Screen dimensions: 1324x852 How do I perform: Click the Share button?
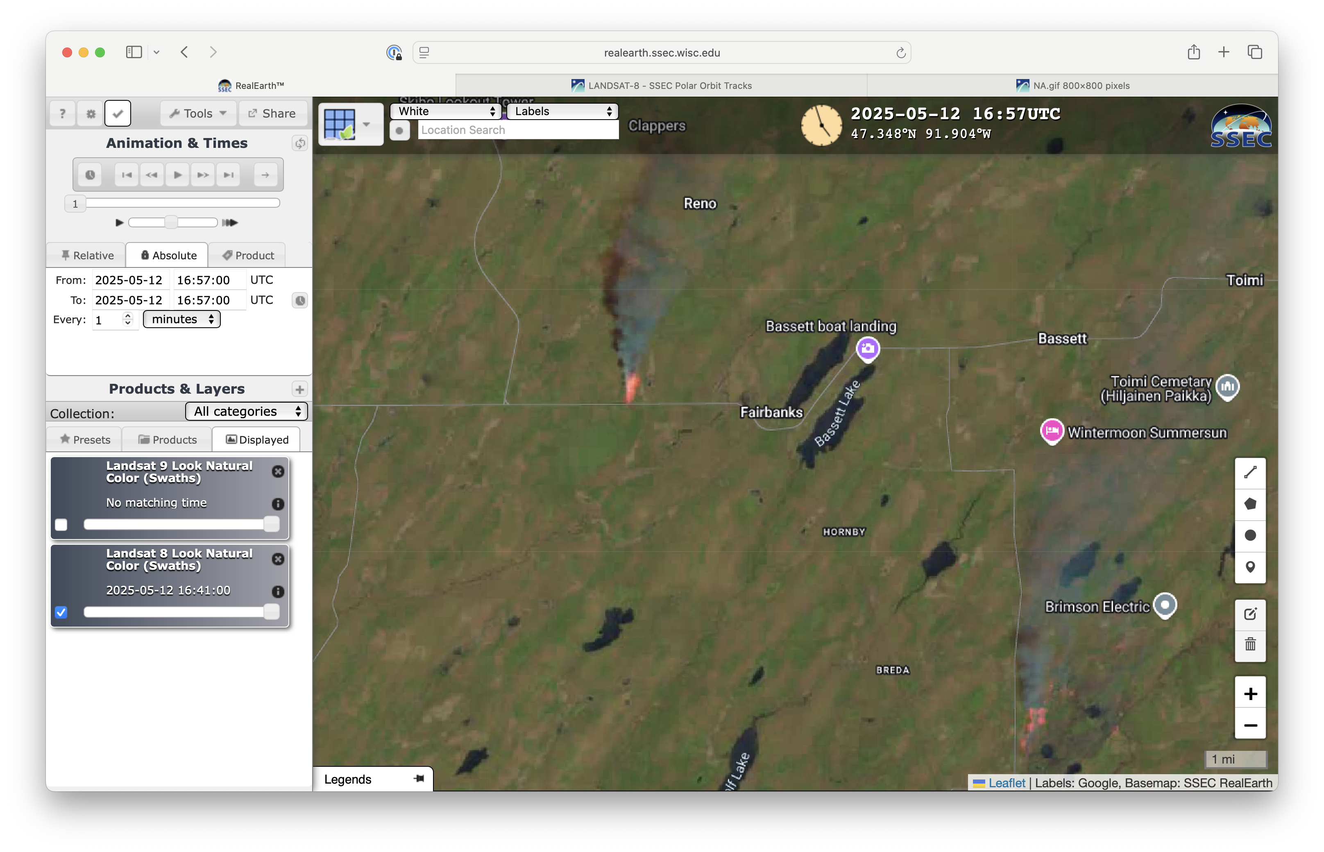pyautogui.click(x=272, y=113)
